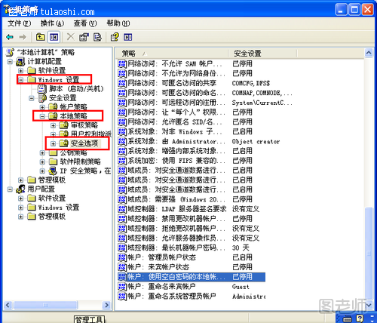Click the tree pane horizontal scrollbar right arrow
The height and width of the screenshot is (323, 377).
click(106, 305)
